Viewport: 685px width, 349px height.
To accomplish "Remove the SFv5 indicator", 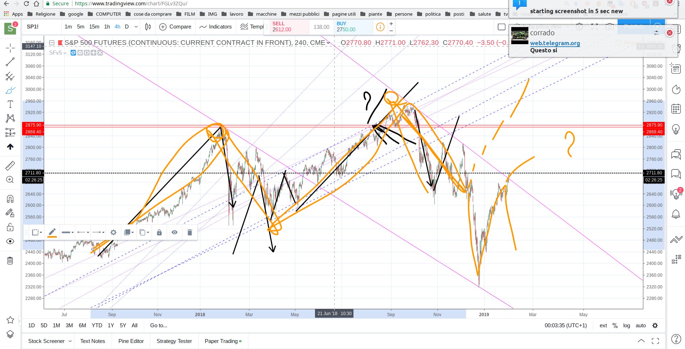I will 100,53.
